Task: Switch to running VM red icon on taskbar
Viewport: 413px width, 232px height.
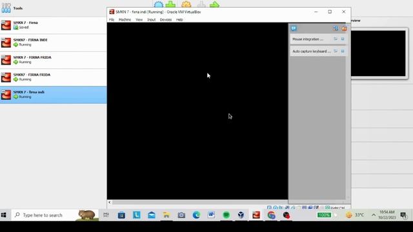Action: point(256,215)
